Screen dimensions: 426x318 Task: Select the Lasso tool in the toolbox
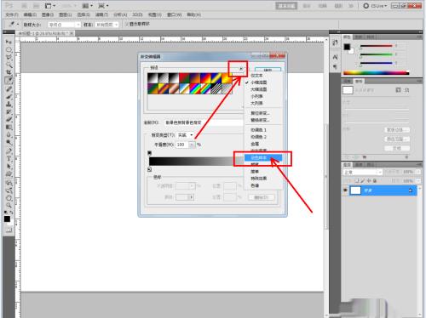click(9, 58)
